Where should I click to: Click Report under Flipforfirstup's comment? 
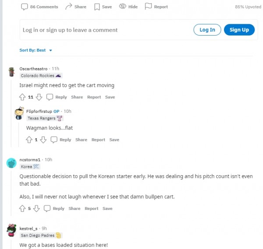pos(98,140)
